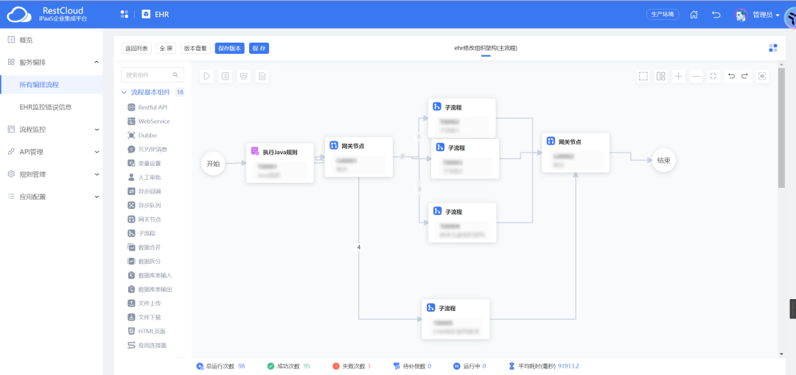This screenshot has width=796, height=375.
Task: Collapse the 流程基本组件 group
Action: (124, 92)
